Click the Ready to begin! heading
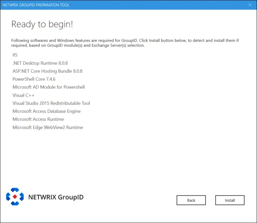Viewport: 257px width, 223px height. click(42, 24)
